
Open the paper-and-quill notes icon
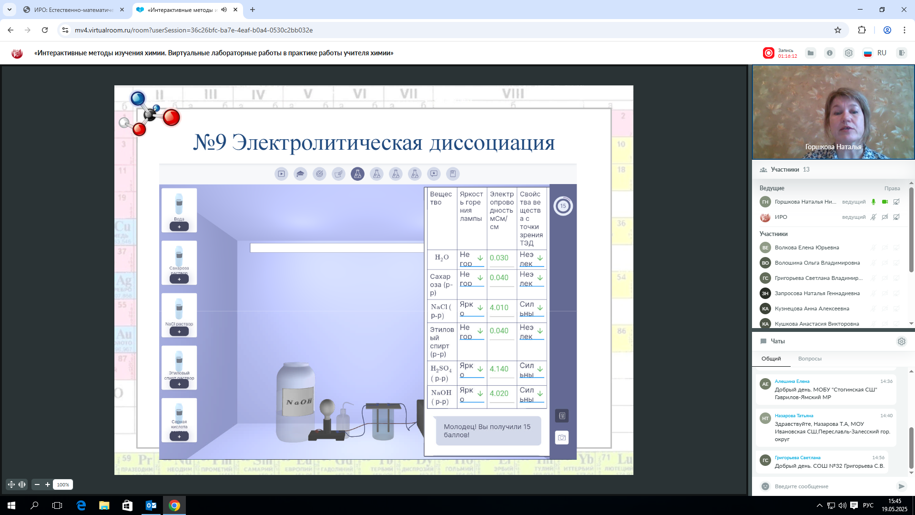pos(338,174)
